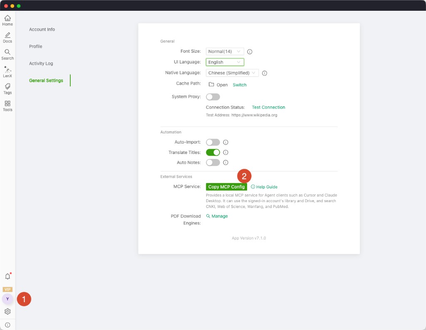Click the VIP badge

pos(7,289)
